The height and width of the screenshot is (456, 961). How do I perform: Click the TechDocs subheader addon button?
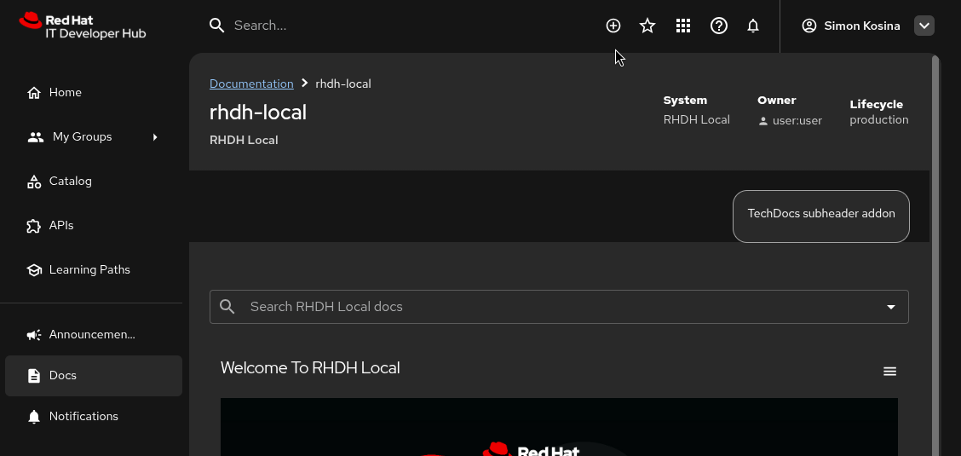(x=821, y=214)
